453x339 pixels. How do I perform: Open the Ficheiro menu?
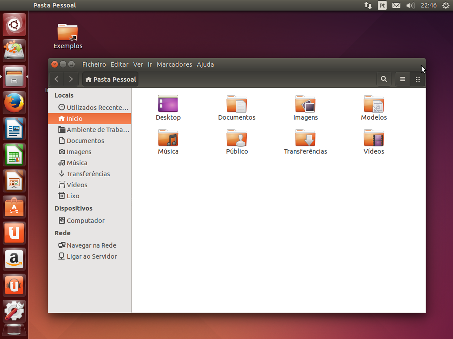tap(94, 64)
